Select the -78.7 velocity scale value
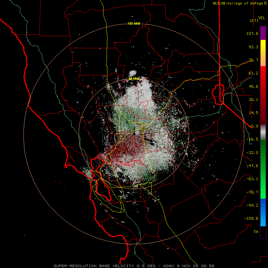This screenshot has width=268, height=268. tap(252, 192)
